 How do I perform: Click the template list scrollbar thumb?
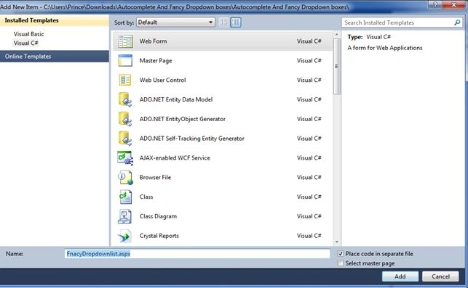point(337,66)
